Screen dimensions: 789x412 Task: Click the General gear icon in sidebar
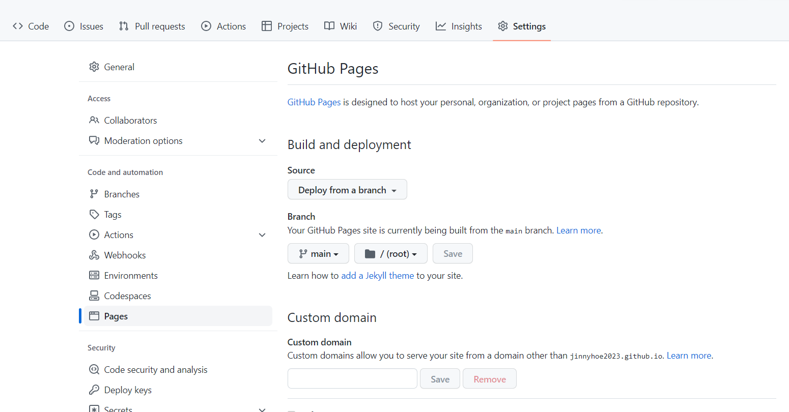click(94, 67)
